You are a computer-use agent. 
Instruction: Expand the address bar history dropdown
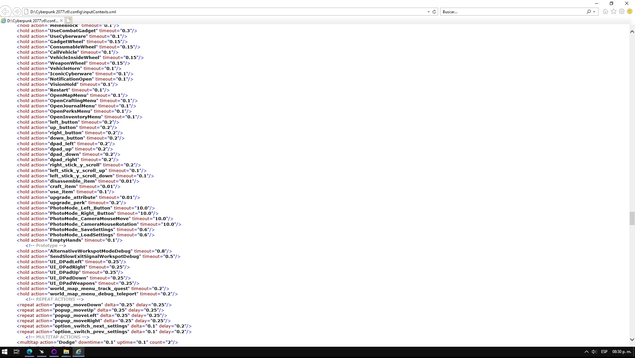429,12
